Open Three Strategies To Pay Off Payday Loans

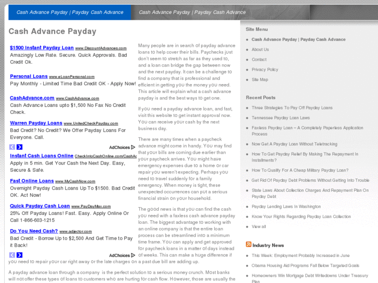click(292, 107)
